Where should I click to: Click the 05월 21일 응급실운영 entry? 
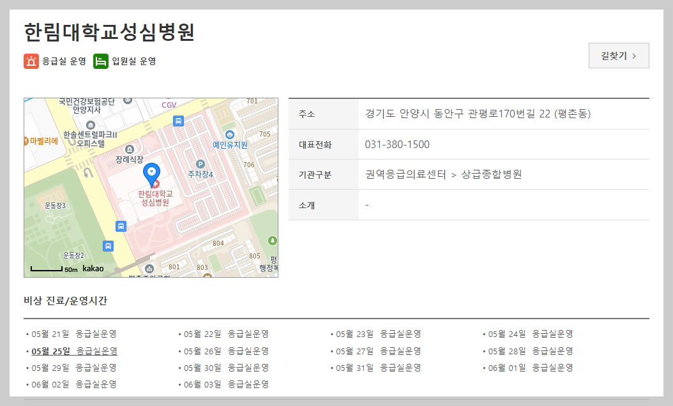(74, 334)
